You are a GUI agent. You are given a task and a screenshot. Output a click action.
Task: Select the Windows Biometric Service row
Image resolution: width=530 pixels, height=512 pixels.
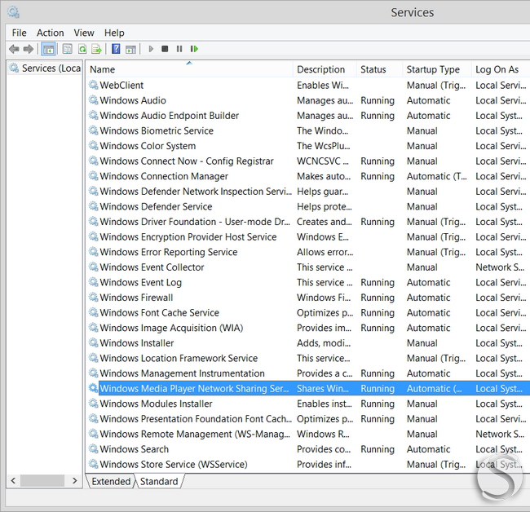(308, 130)
